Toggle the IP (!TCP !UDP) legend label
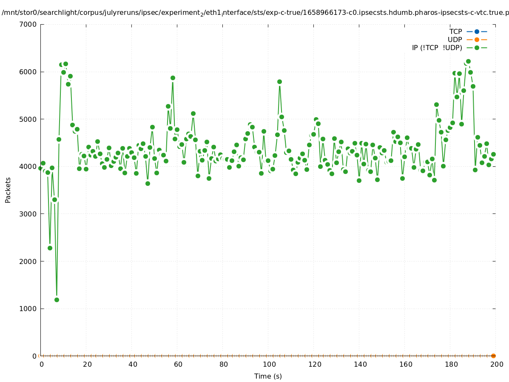 [437, 48]
